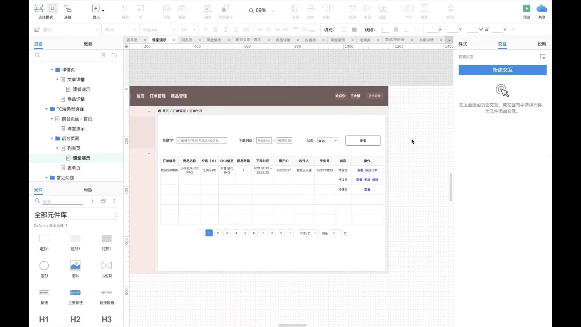Screen dimensions: 581x327
Task: Click the fill color swatch
Action: pyautogui.click(x=344, y=29)
